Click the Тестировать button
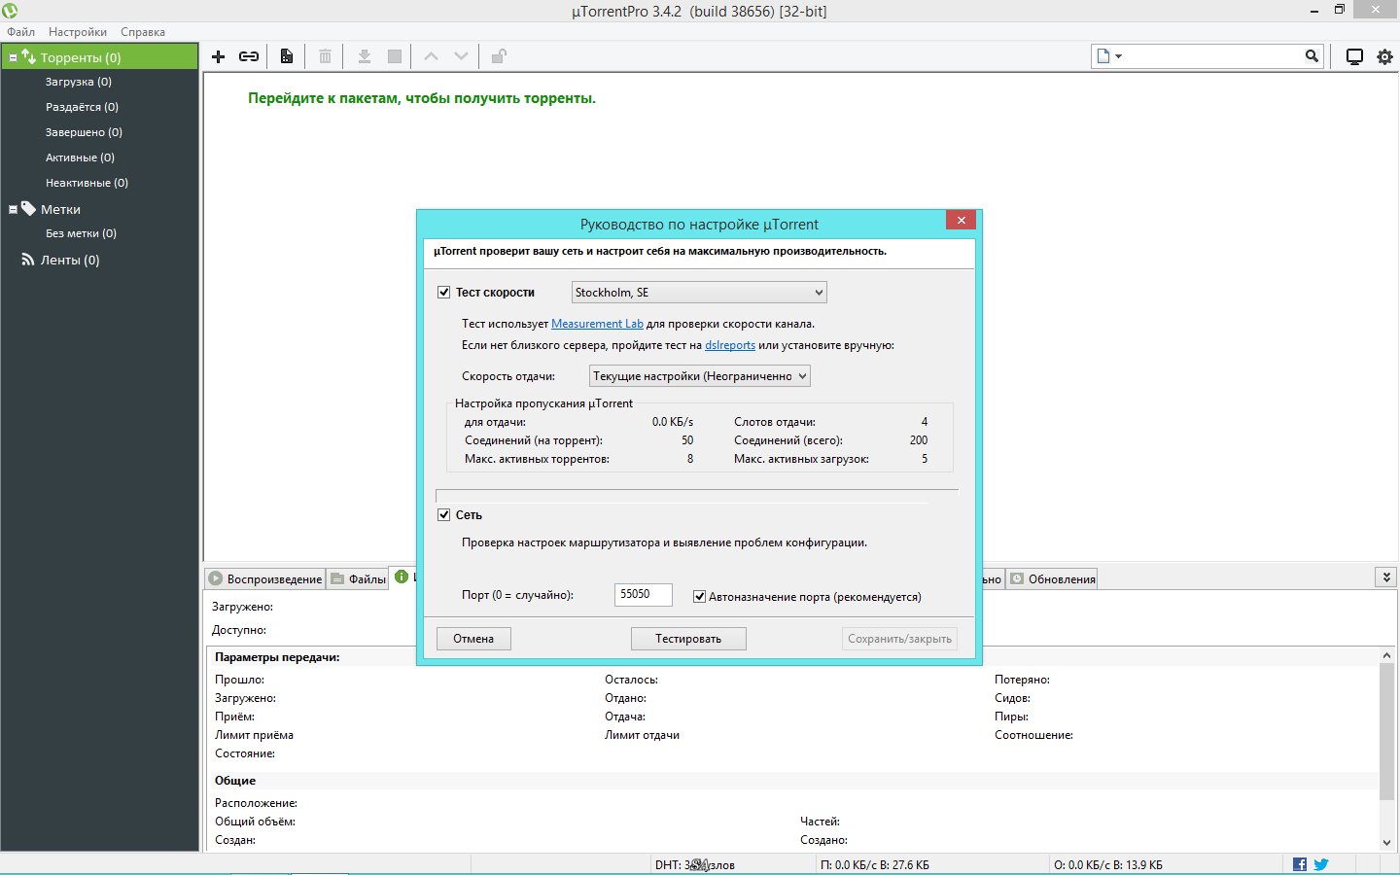 pyautogui.click(x=688, y=638)
